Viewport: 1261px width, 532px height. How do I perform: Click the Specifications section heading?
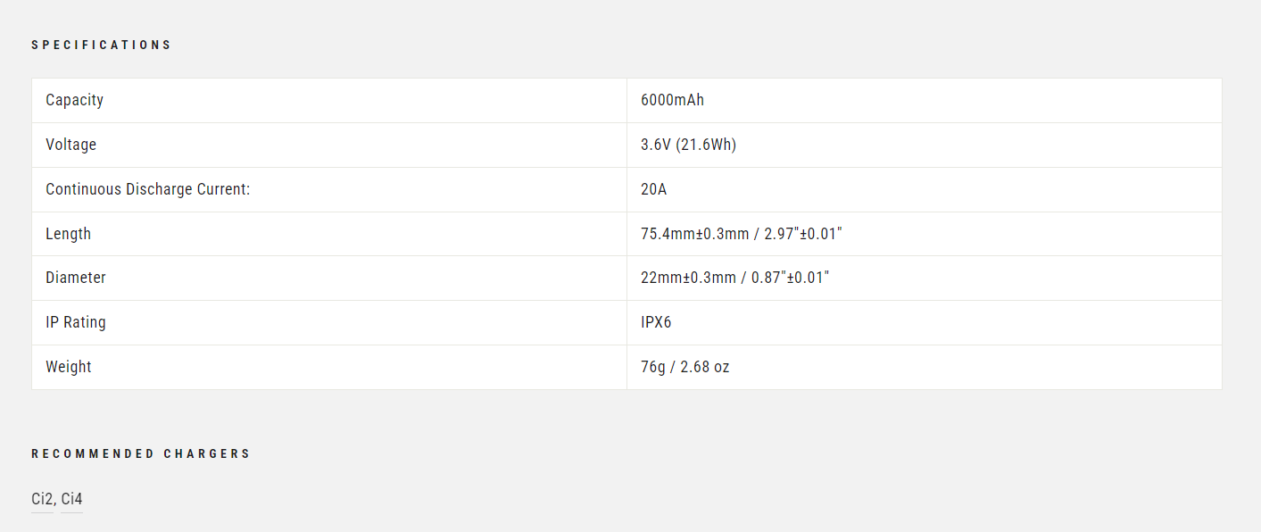tap(101, 45)
